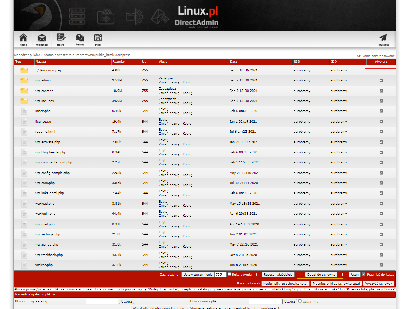This screenshot has width=415, height=309.
Task: Sort by the Rozmiar column header
Action: point(118,62)
